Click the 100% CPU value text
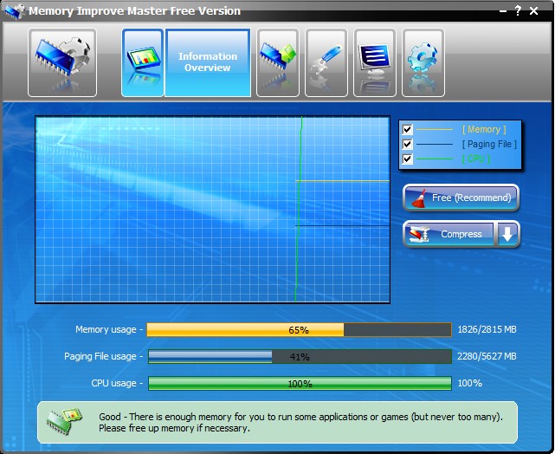Image resolution: width=555 pixels, height=454 pixels. 469,383
